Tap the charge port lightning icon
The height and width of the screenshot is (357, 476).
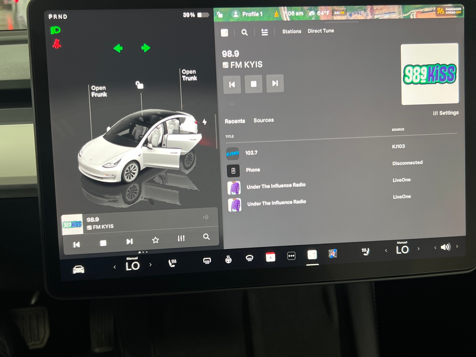205,122
